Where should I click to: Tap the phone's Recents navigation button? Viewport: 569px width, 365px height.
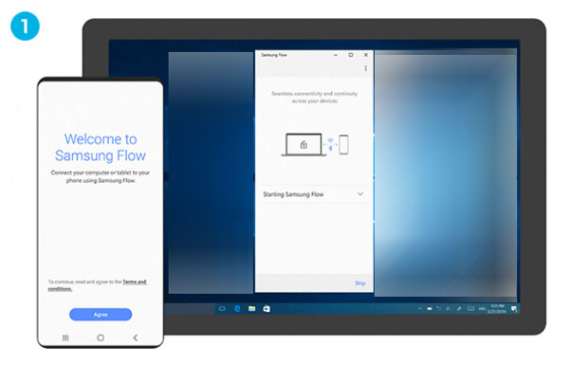65,338
